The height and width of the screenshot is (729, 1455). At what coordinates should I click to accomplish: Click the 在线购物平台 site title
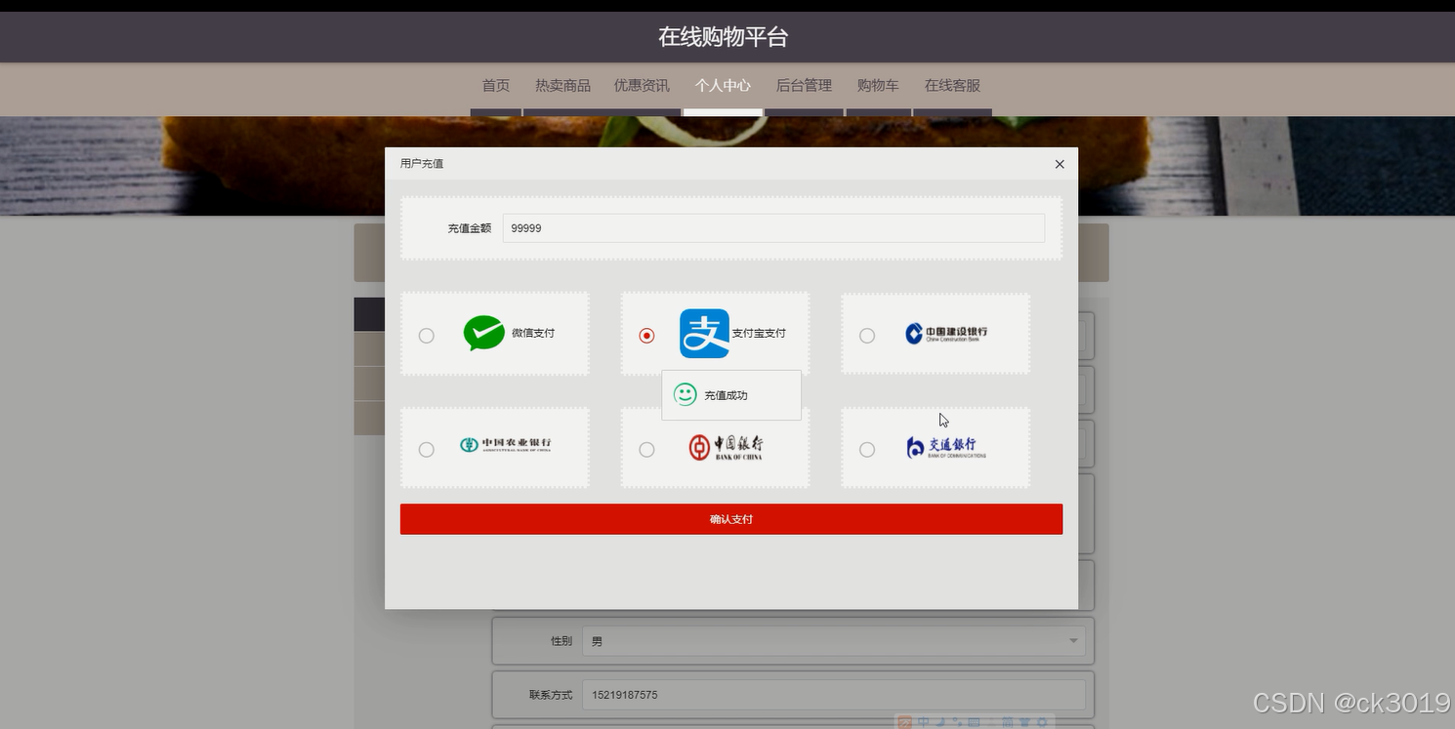point(724,37)
